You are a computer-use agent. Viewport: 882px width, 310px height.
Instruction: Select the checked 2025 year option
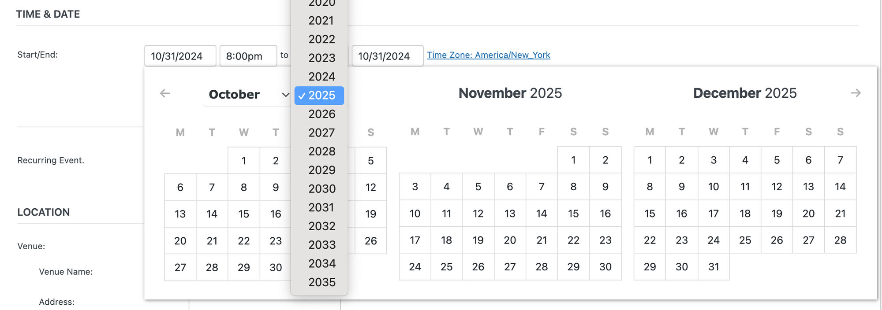(320, 96)
